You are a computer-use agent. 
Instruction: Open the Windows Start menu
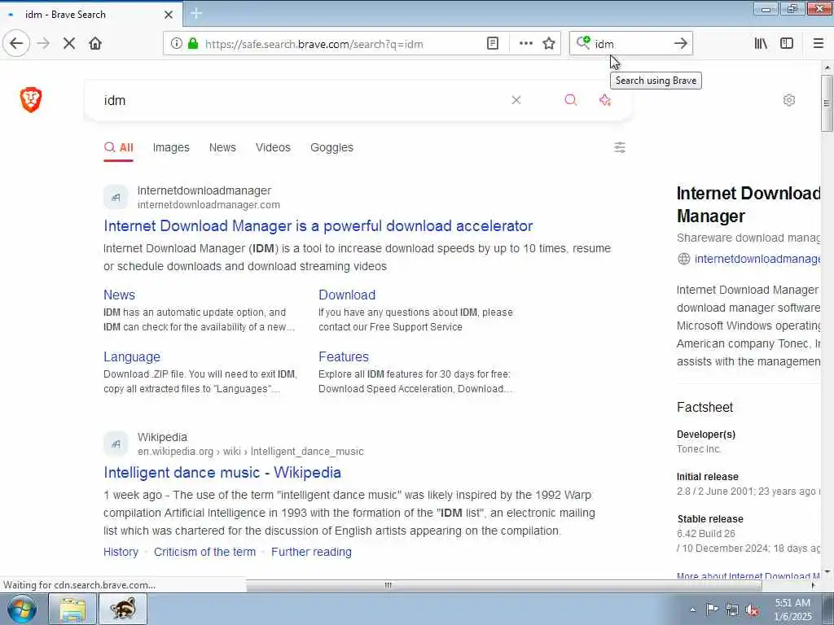click(x=22, y=609)
